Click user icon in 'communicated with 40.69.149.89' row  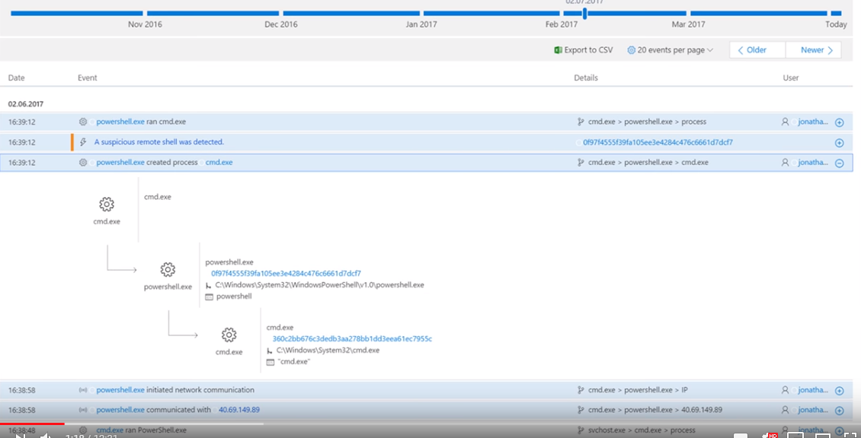click(786, 410)
